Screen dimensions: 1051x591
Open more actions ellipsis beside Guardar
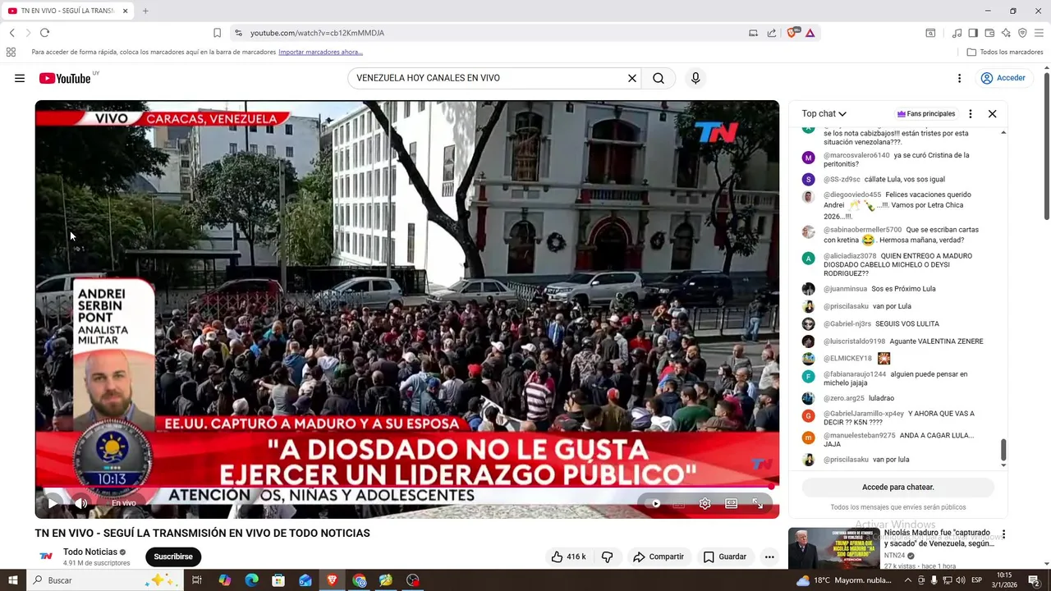click(x=769, y=557)
